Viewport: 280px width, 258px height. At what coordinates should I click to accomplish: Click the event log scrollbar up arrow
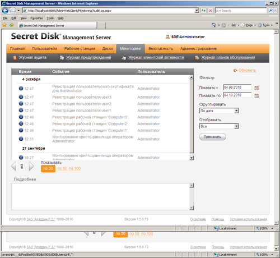point(192,77)
